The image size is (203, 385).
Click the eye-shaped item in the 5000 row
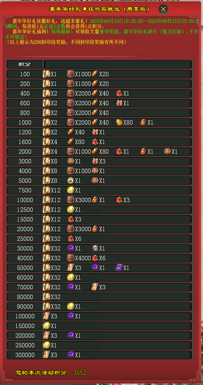(70, 180)
